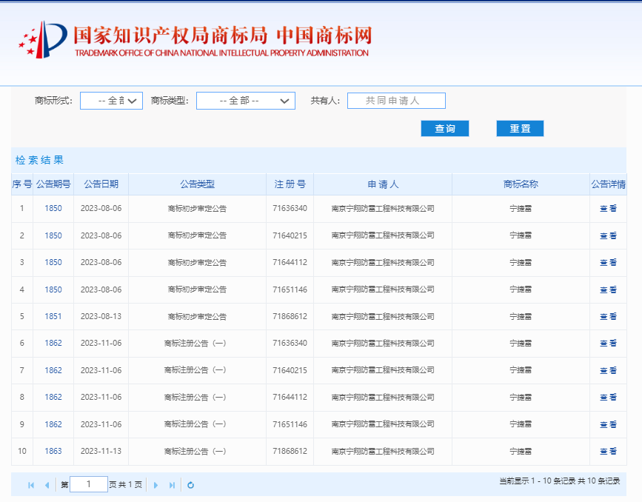
Task: Click 公告类型 column header
Action: coord(198,184)
